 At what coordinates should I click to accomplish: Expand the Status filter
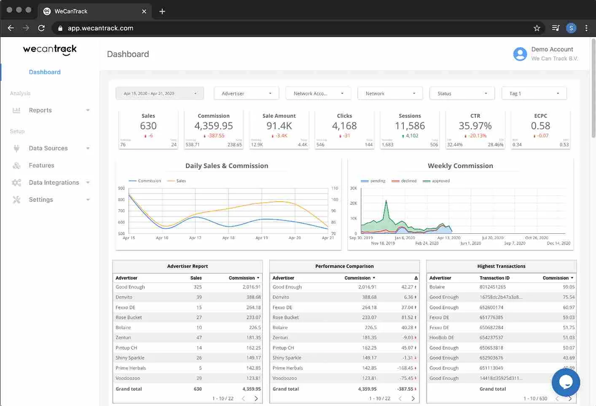(462, 93)
